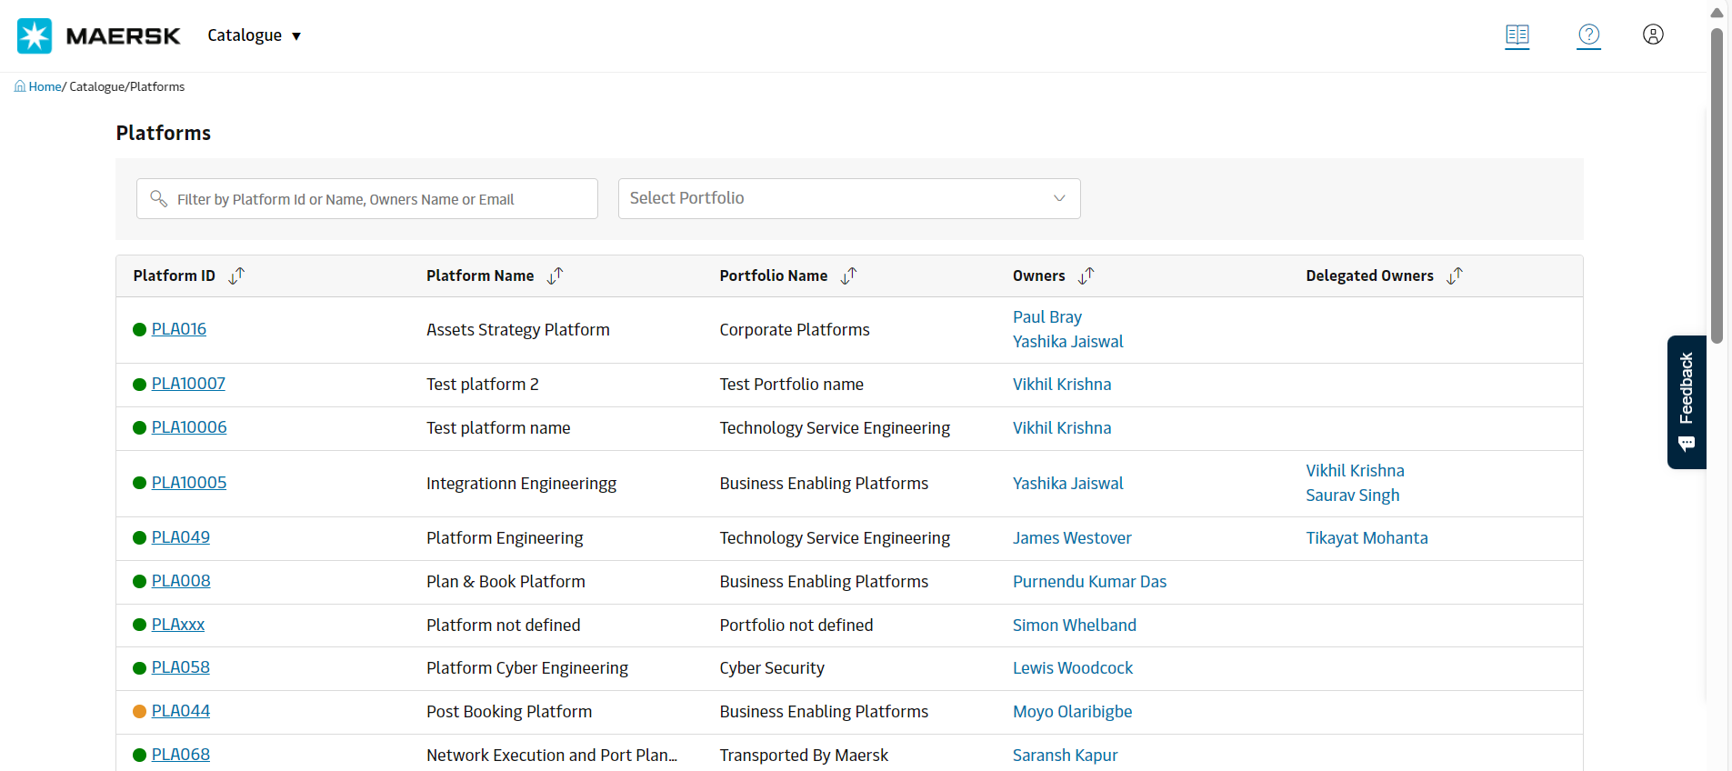Open platform PLA058 link
1732x771 pixels.
181,667
